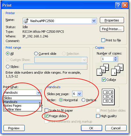This screenshot has width=131, height=136.
Task: Click the collated pages illustration
Action: pyautogui.click(x=110, y=70)
